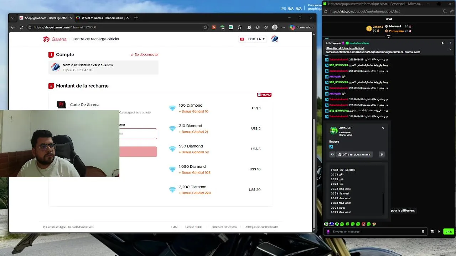Open the emoji picker in chat input
The width and height of the screenshot is (456, 256).
click(423, 231)
